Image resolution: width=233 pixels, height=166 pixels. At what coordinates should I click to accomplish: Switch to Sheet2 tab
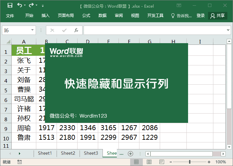pos(68,153)
